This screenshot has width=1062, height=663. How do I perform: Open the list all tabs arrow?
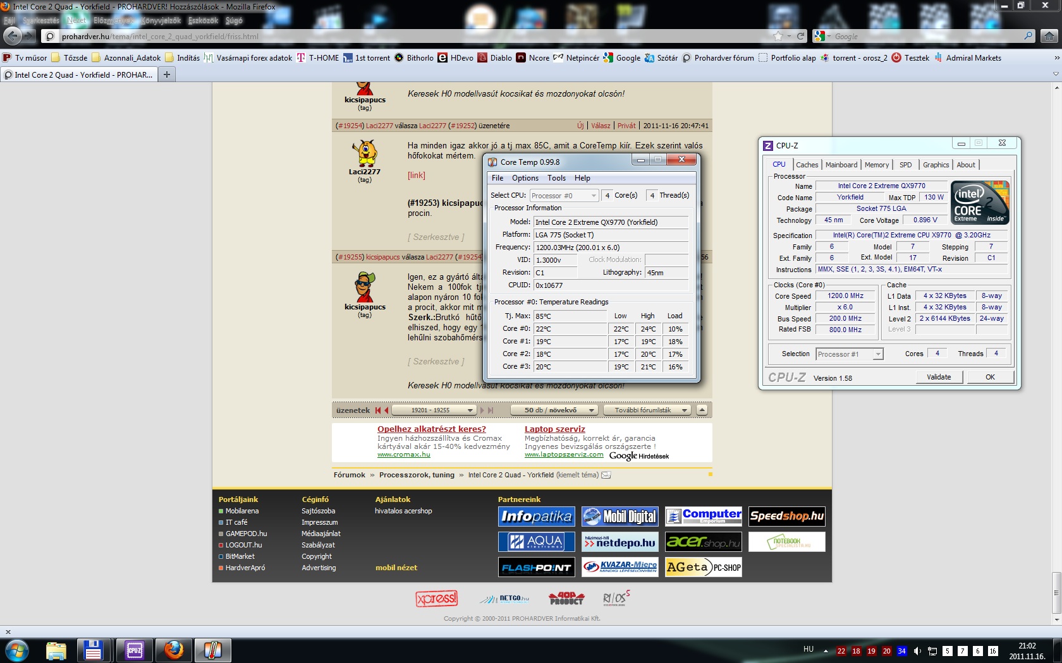click(x=1055, y=74)
